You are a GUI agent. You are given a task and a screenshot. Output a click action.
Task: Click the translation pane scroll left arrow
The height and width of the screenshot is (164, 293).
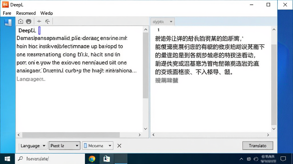point(153,135)
